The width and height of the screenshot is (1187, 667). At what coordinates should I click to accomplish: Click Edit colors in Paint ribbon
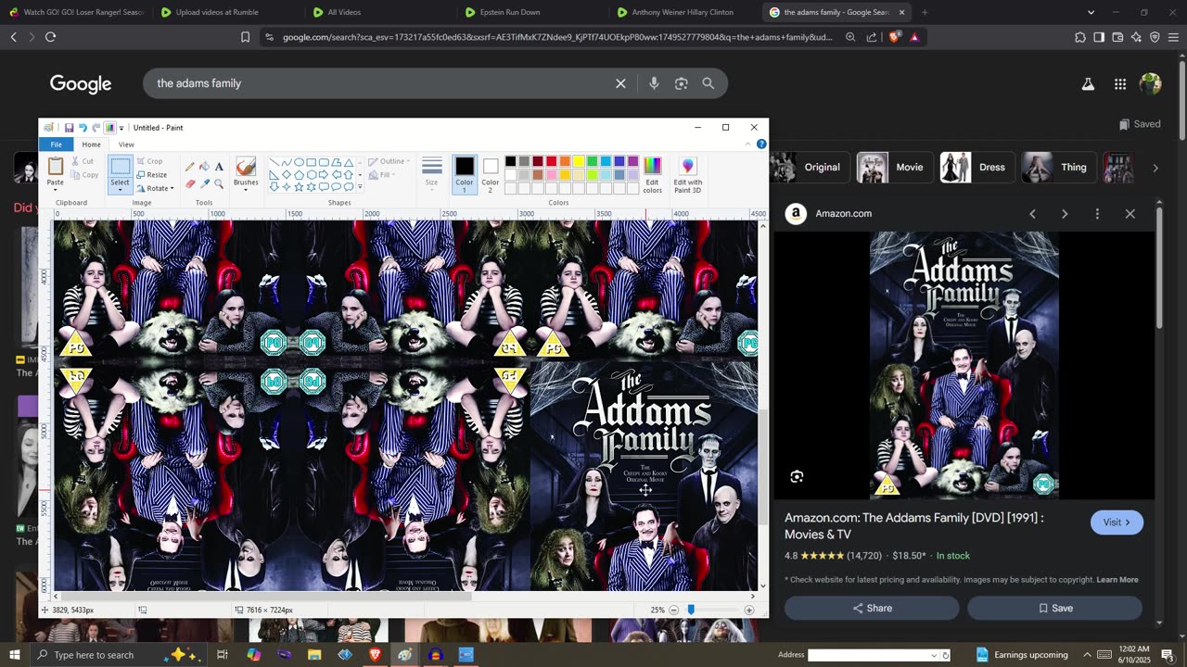click(x=653, y=174)
